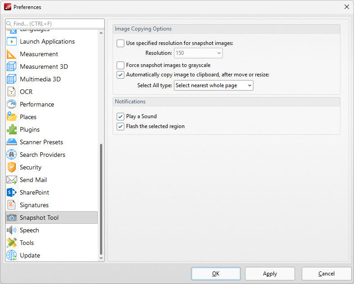Click the Plugins puzzle piece icon

coord(12,129)
